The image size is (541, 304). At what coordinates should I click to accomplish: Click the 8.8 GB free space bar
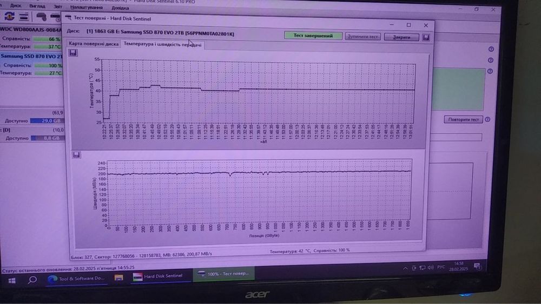tap(48, 138)
